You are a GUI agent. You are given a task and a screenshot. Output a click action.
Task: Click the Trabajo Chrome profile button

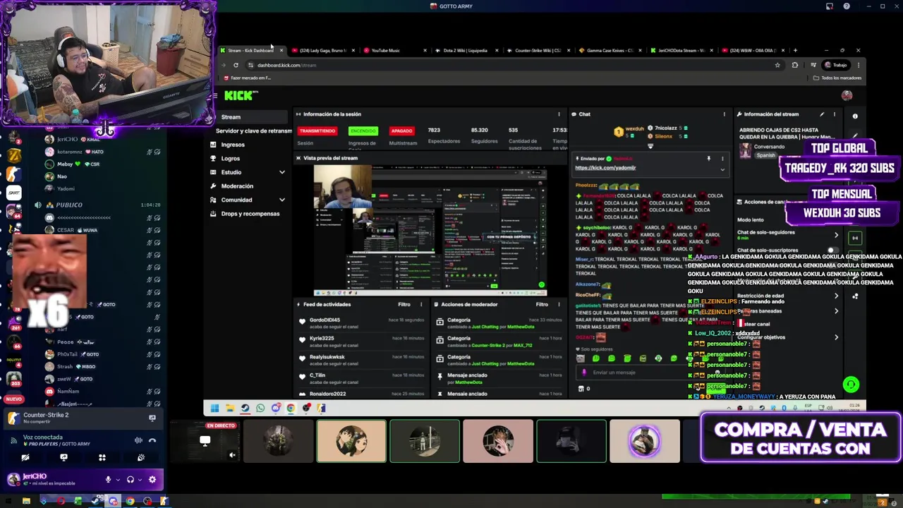(x=835, y=65)
